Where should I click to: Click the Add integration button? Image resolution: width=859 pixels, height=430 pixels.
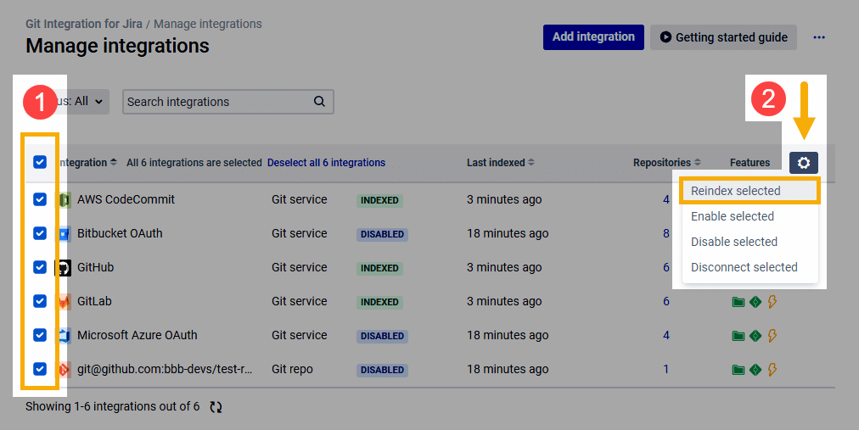tap(593, 37)
